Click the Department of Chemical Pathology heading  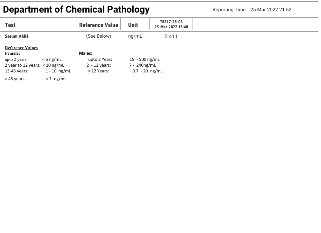76,10
